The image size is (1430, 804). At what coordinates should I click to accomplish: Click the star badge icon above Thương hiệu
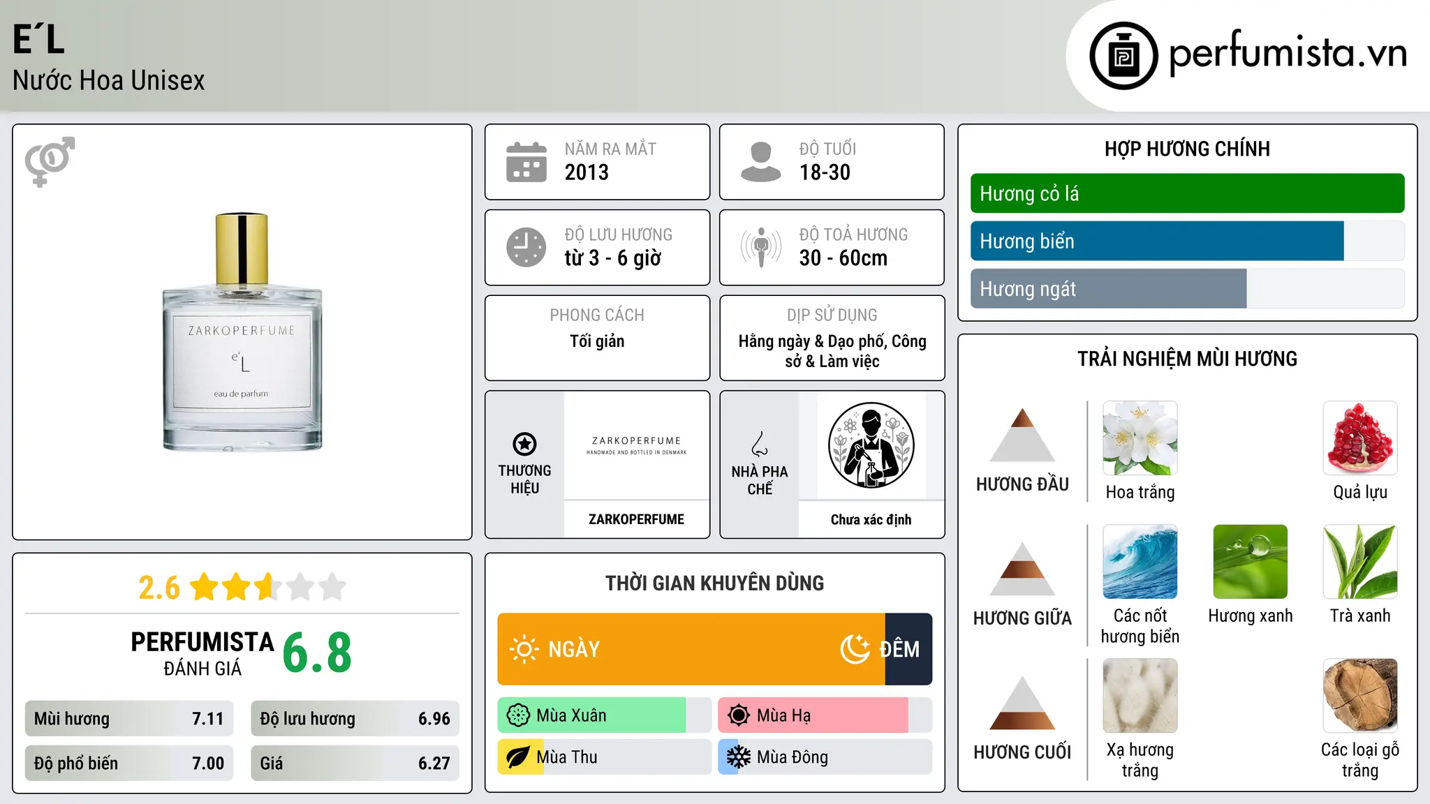(524, 444)
